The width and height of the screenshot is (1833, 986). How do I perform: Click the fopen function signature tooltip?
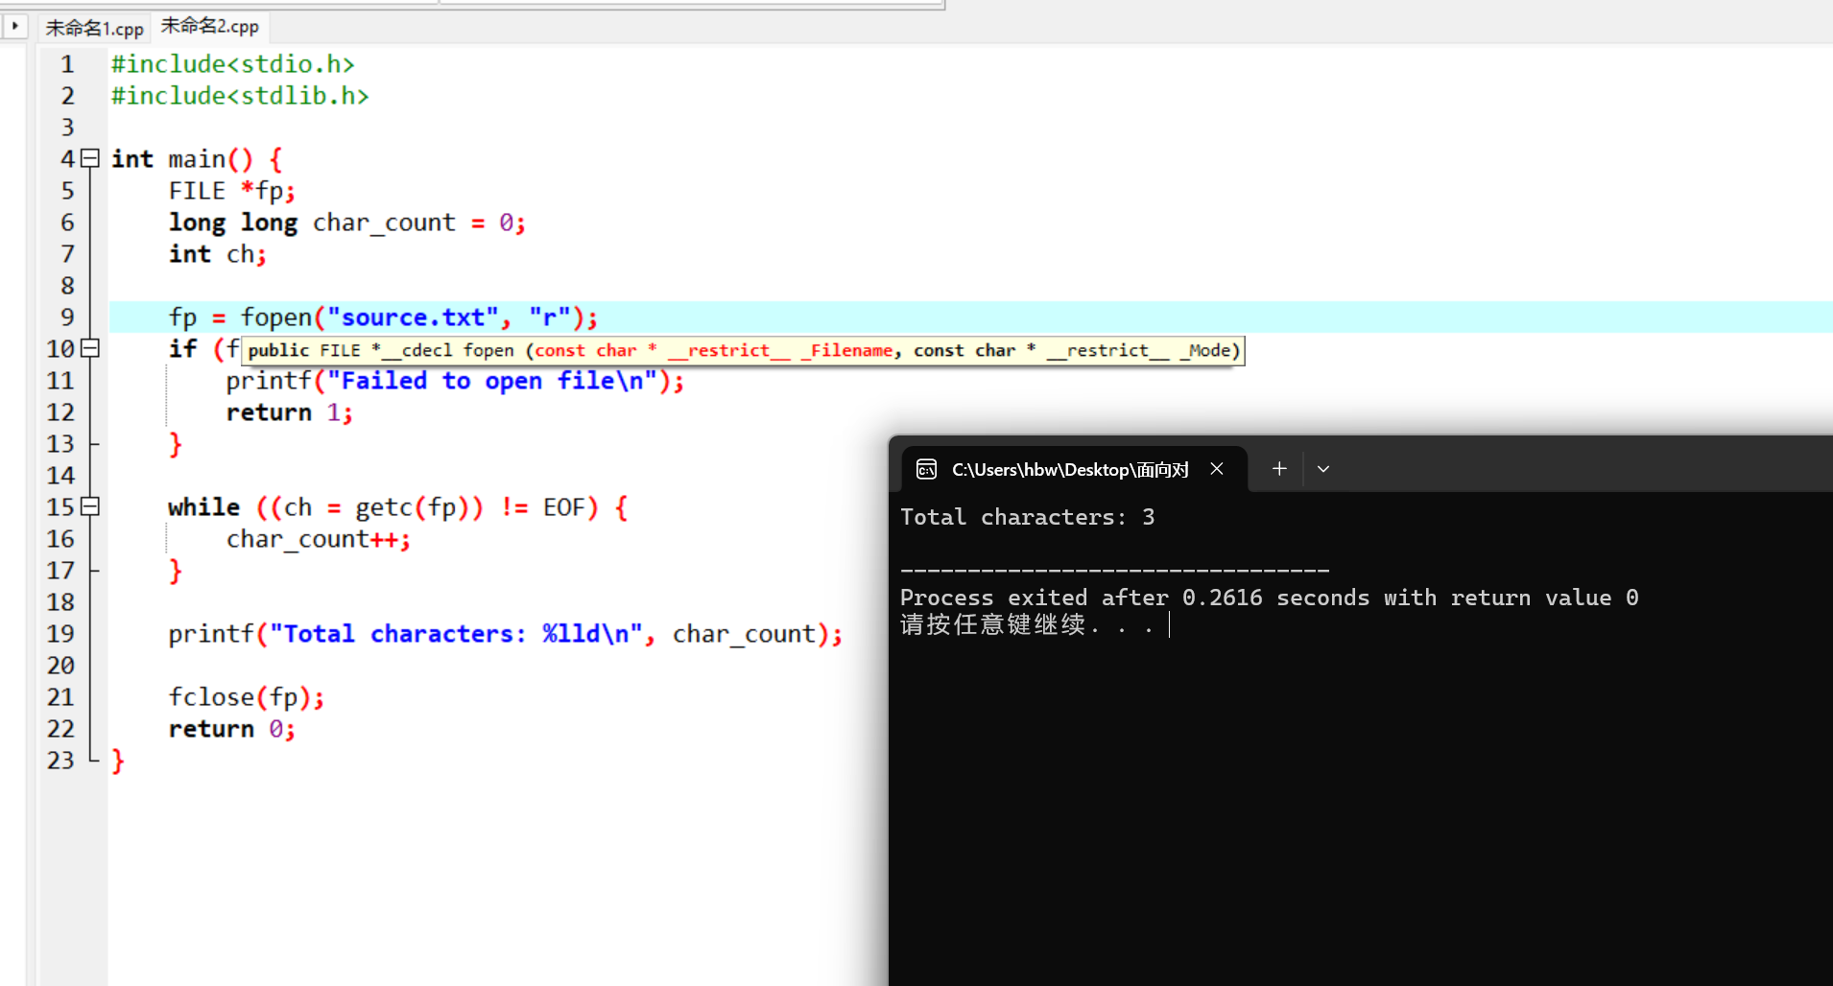[x=743, y=350]
